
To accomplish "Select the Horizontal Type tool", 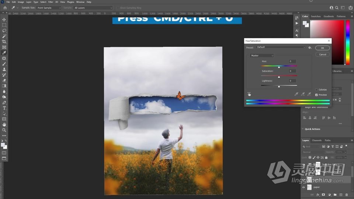I will 4,108.
